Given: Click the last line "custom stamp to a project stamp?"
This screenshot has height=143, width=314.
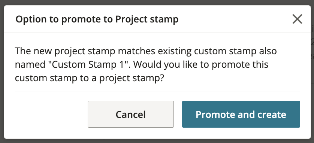Looking at the screenshot, I should tap(90, 78).
